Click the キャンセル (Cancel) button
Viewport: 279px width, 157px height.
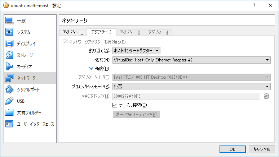pos(262,149)
